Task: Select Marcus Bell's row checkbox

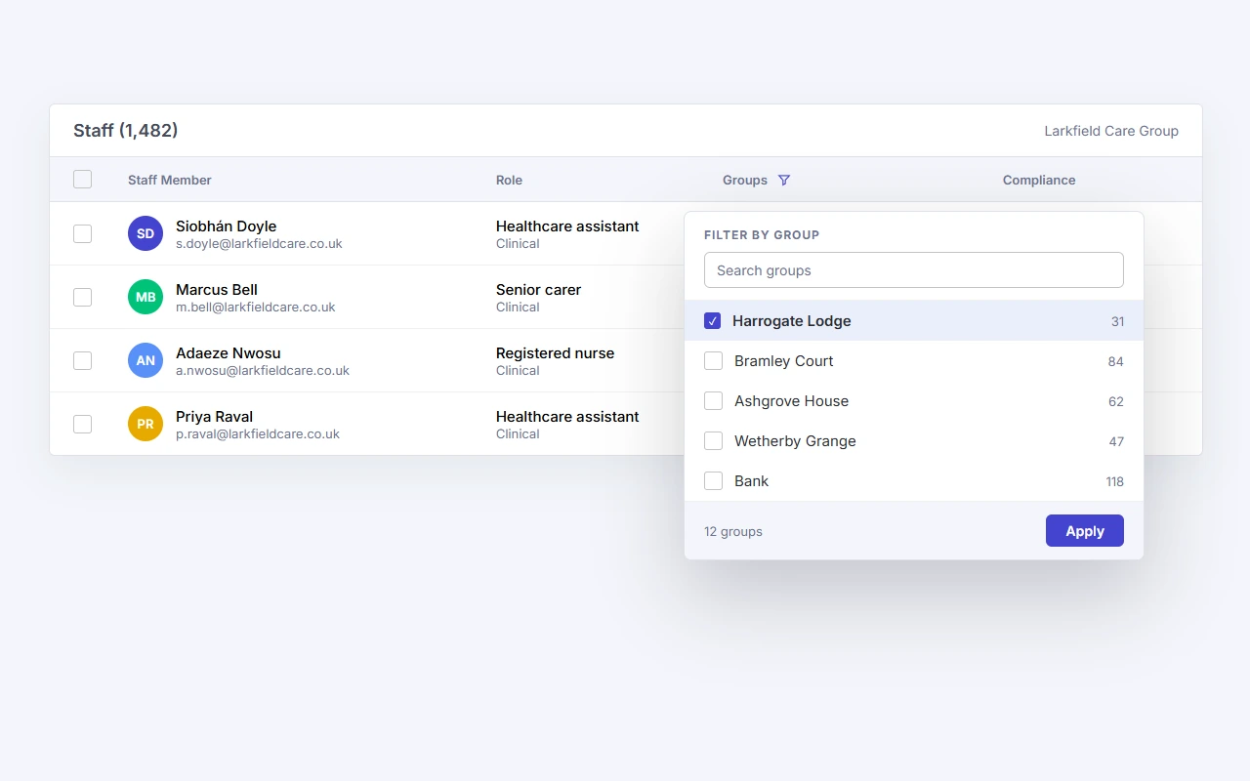Action: pyautogui.click(x=83, y=297)
